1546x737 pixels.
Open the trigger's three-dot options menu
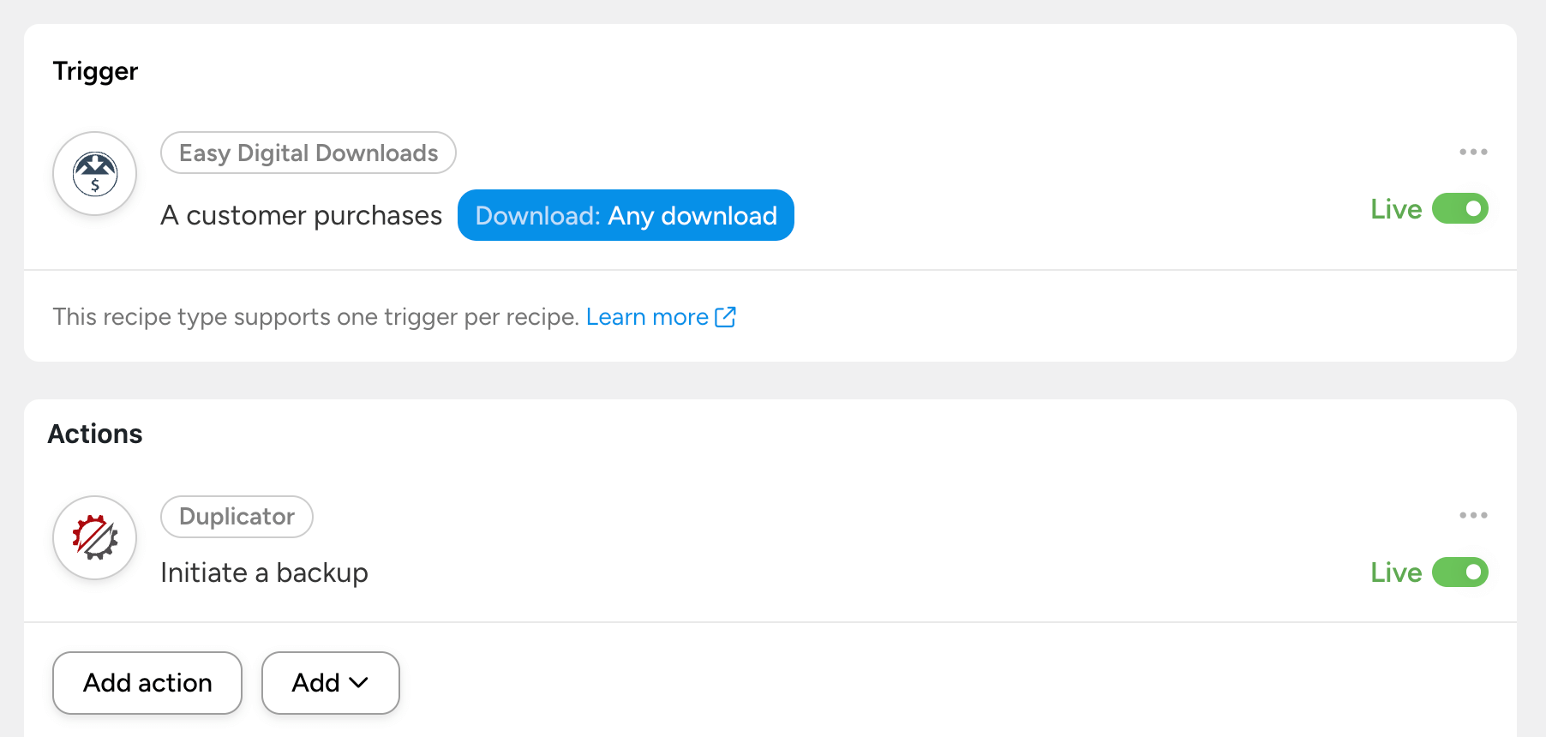1473,152
